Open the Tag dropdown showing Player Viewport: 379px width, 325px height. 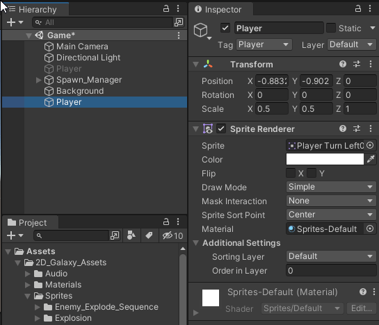click(x=264, y=44)
